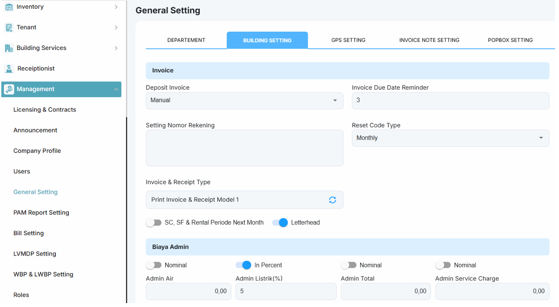Open the Bill Setting page

point(29,233)
